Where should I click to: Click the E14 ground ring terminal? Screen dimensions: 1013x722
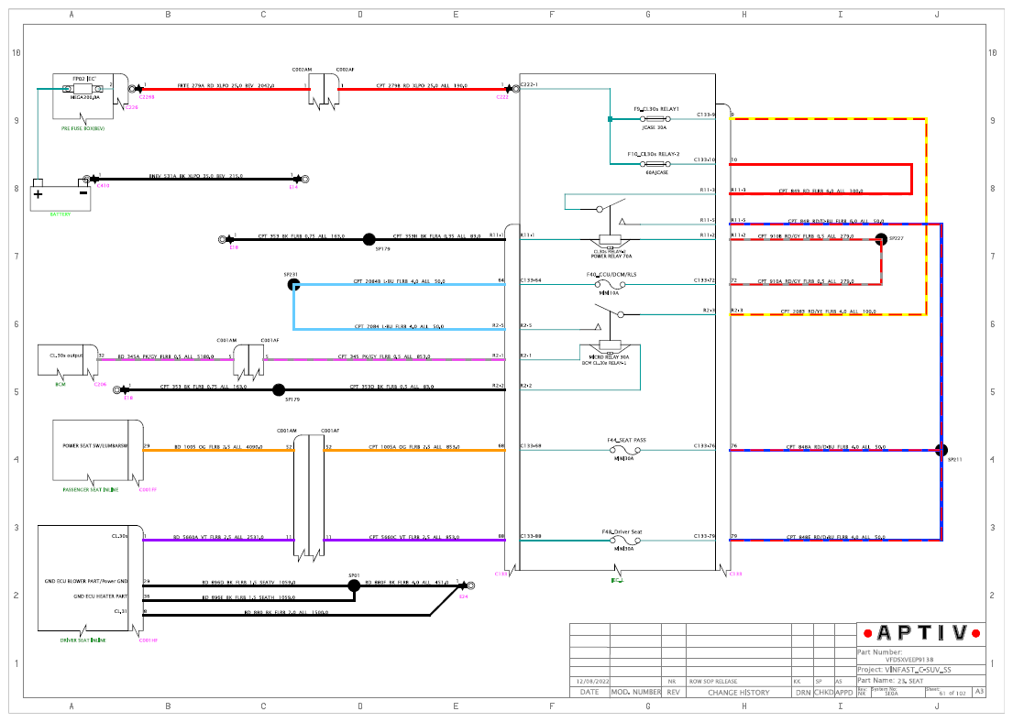click(301, 179)
